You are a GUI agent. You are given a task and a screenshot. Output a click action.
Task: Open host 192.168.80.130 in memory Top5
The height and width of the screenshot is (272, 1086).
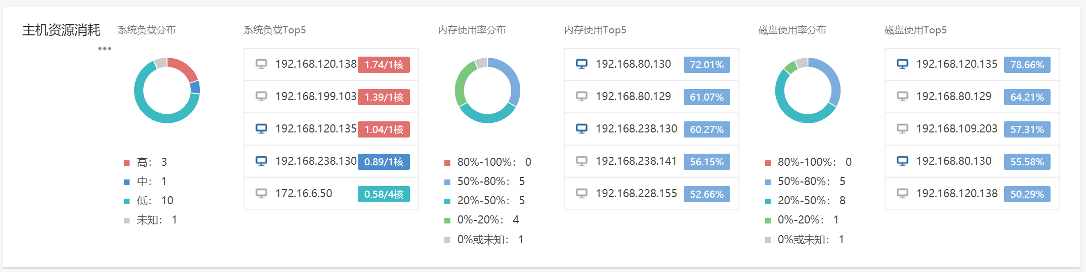tap(633, 64)
